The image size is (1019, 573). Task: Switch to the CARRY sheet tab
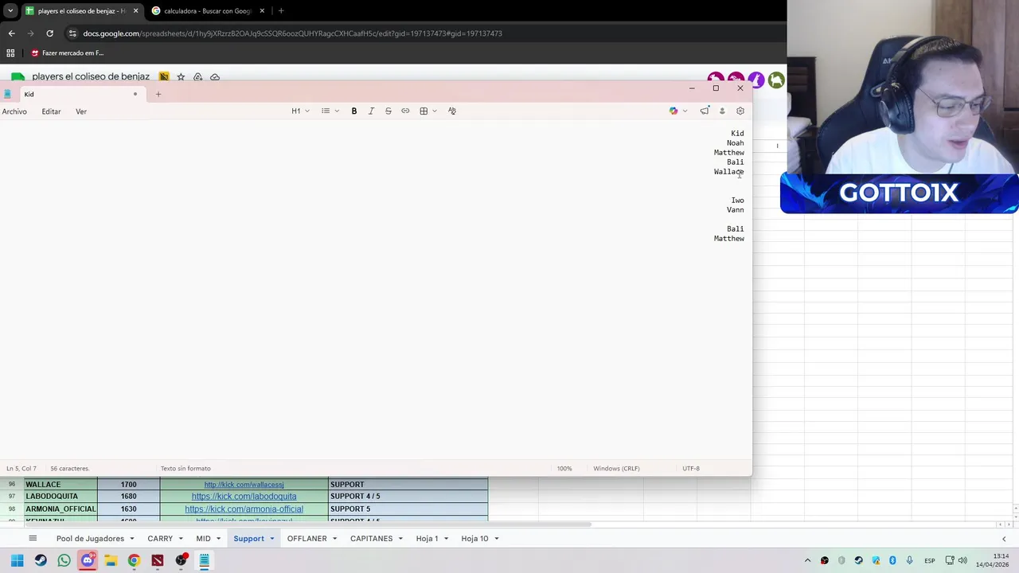[160, 539]
